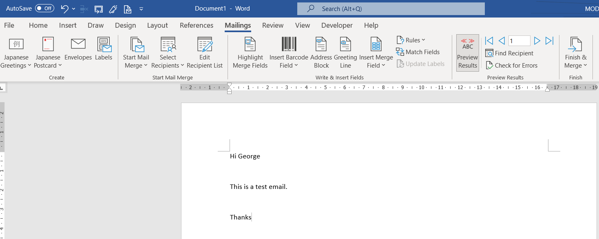The height and width of the screenshot is (239, 599).
Task: Go to the next record arrow
Action: 537,41
